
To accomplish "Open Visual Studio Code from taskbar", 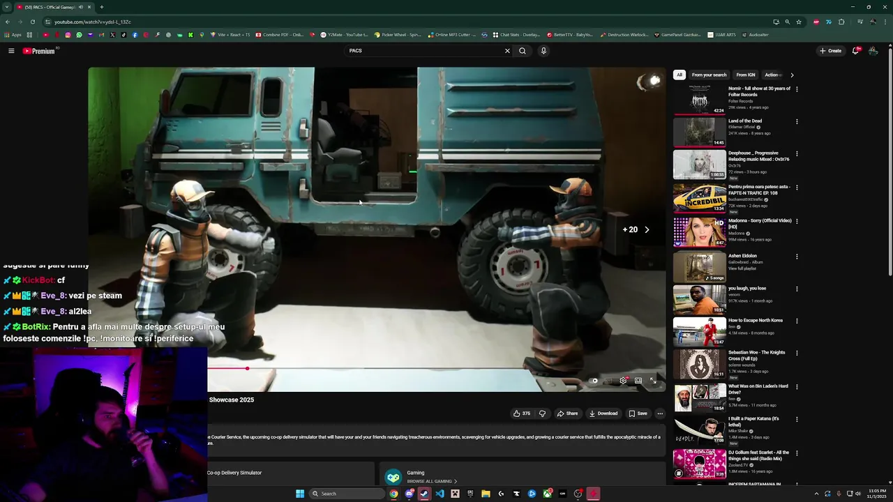I will coord(440,494).
